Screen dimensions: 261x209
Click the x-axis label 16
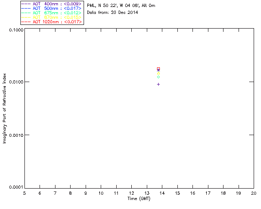click(192, 193)
